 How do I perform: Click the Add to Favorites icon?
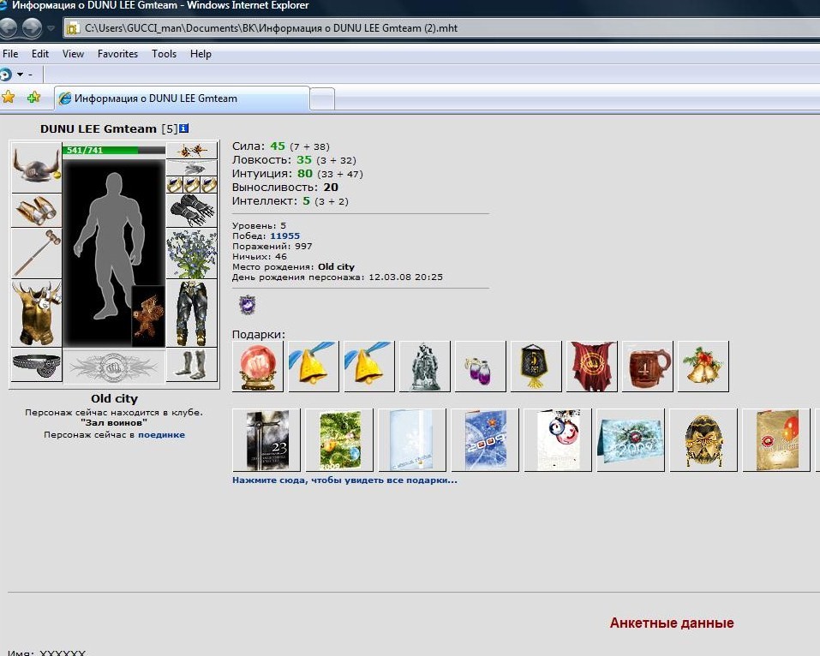coord(33,98)
